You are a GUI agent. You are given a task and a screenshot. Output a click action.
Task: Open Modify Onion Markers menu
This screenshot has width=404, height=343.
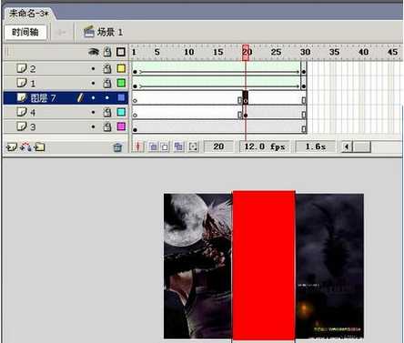pyautogui.click(x=193, y=146)
